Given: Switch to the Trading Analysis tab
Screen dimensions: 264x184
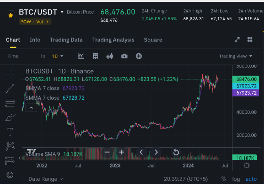Looking at the screenshot, I should (113, 40).
